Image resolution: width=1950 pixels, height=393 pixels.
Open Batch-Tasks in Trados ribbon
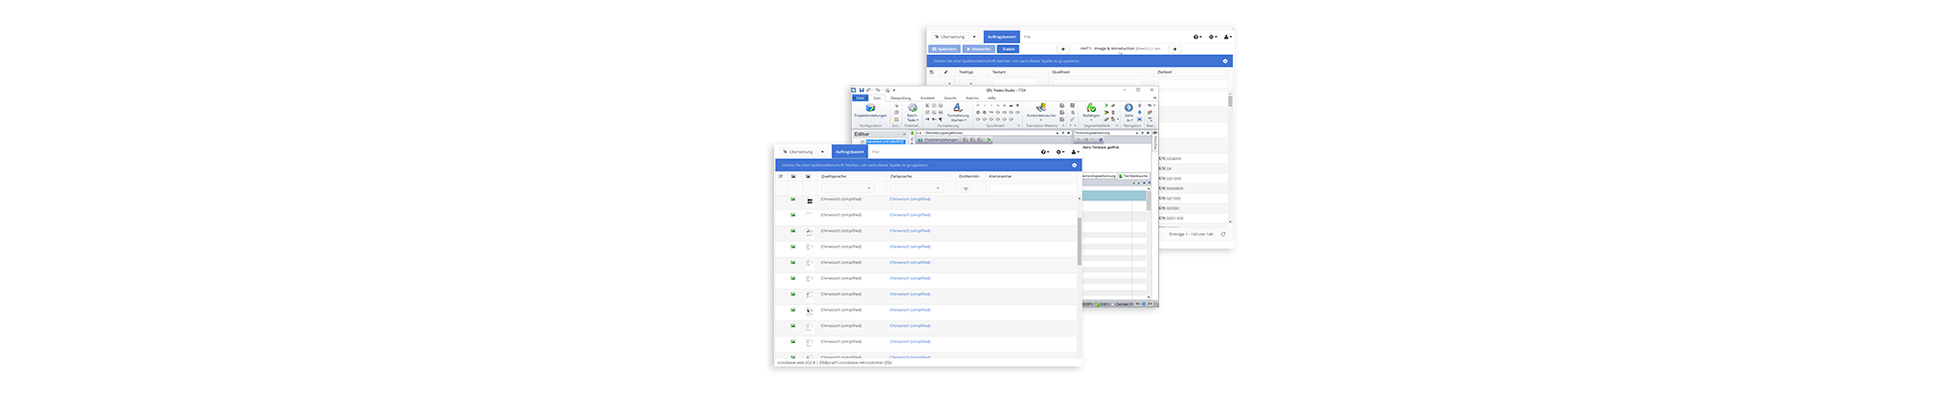tap(912, 113)
